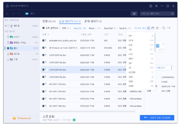Uncheck addwatermark_buildin_wps.doc checkbox
Screen dimensions: 183x126
(43, 40)
